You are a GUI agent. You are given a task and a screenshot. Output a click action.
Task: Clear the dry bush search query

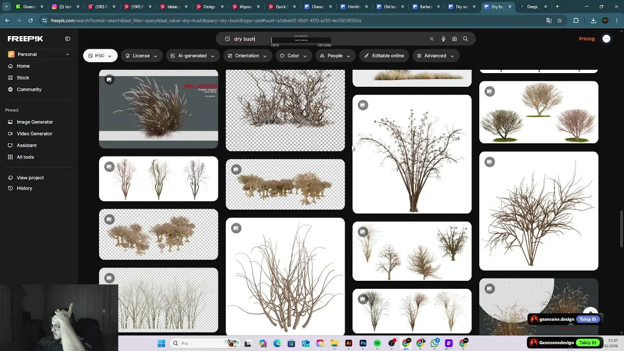[x=431, y=39]
